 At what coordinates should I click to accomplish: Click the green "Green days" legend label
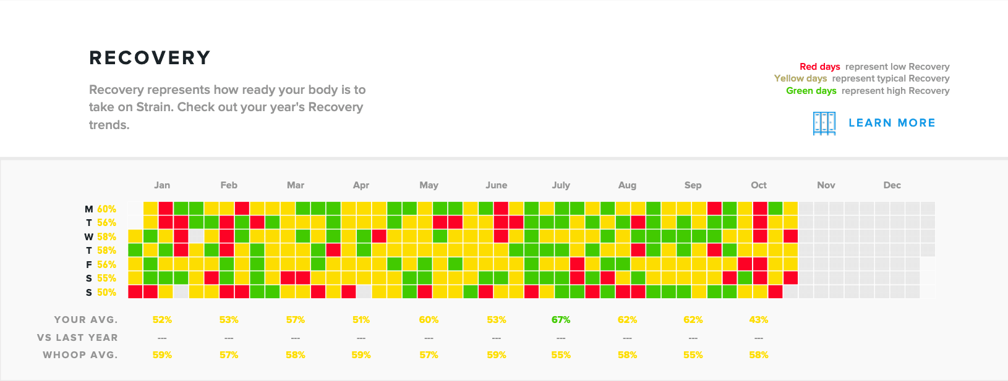tap(811, 91)
